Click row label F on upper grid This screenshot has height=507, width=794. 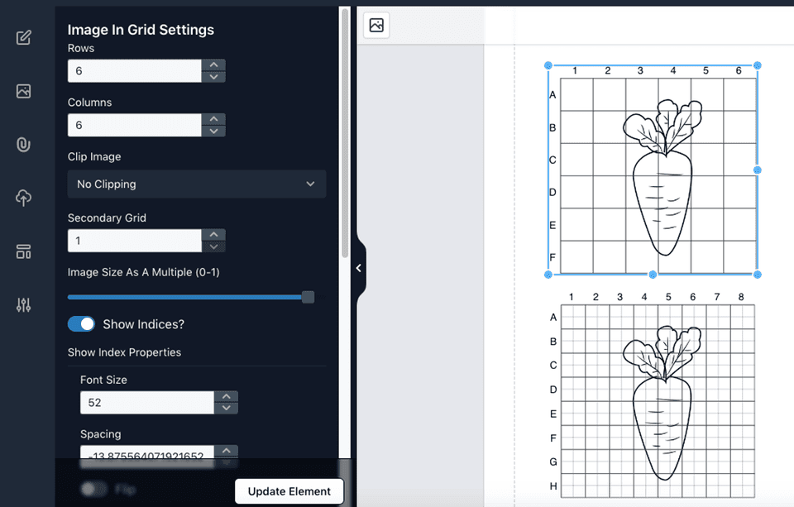click(552, 257)
